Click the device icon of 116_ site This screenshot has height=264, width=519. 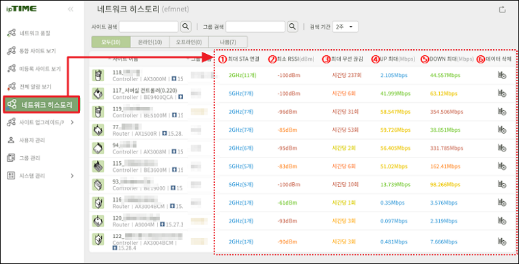click(x=98, y=203)
